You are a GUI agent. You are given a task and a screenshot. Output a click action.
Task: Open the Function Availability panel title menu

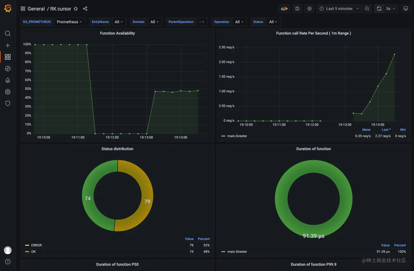[x=117, y=33]
